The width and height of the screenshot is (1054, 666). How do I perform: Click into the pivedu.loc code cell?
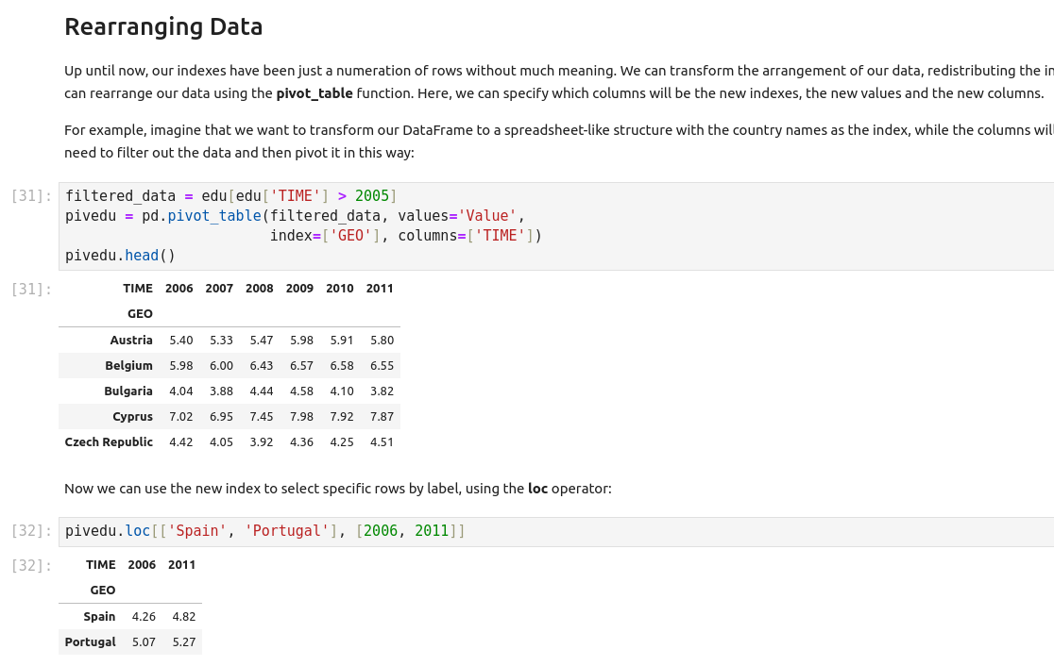[661, 531]
